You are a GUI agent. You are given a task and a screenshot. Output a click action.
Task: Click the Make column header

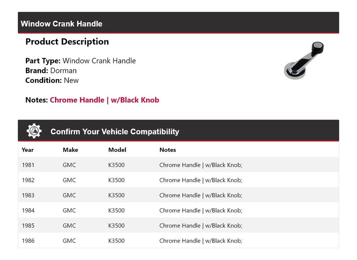point(70,150)
